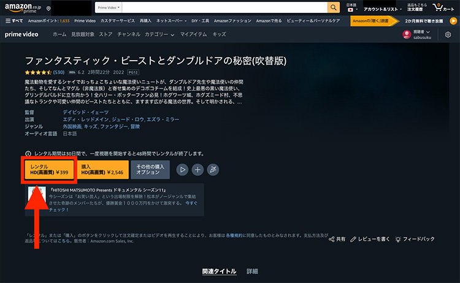The image size is (460, 283).
Task: Click the レビューを書く pencil icon
Action: pyautogui.click(x=353, y=240)
